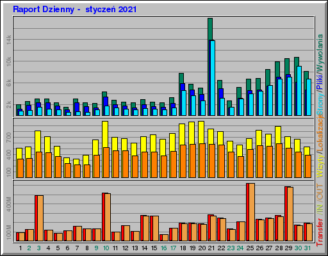The height and width of the screenshot is (256, 328).
Task: Click the orange sites bar for day 20
Action: (202, 161)
